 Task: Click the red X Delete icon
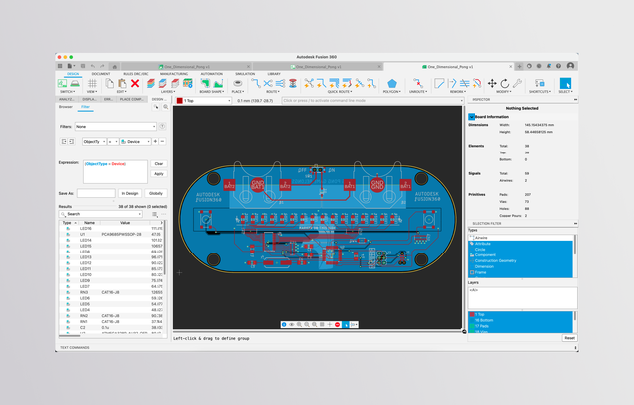pos(135,83)
